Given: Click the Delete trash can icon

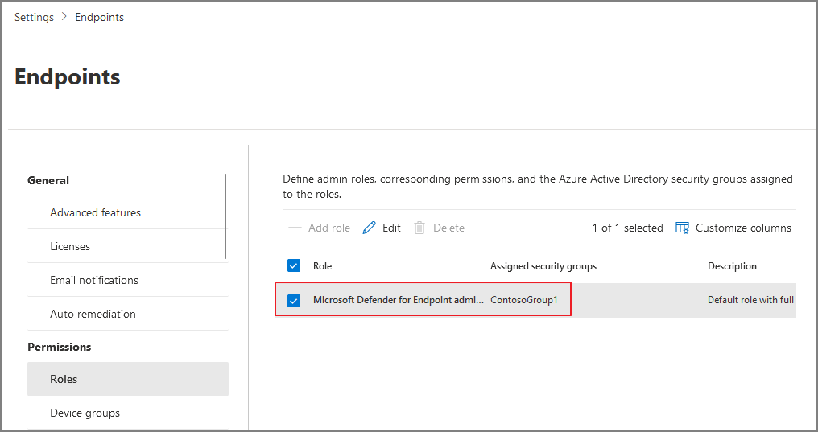Looking at the screenshot, I should click(419, 228).
